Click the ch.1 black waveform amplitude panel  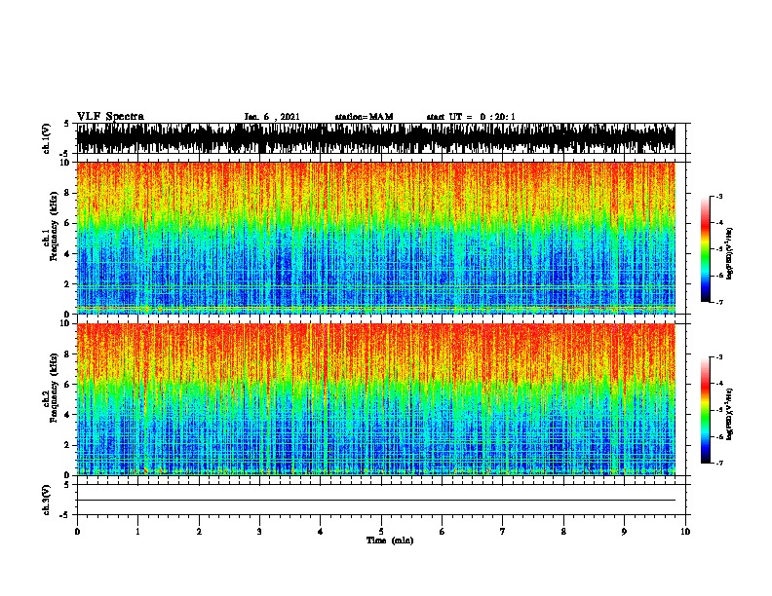pos(375,138)
